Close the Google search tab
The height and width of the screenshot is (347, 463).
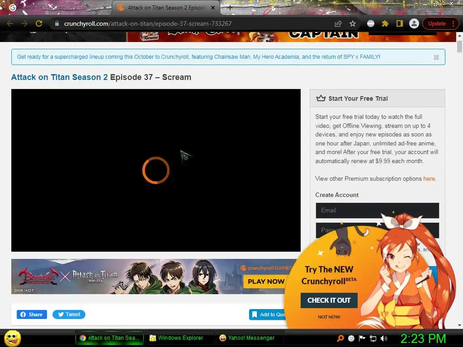point(105,8)
